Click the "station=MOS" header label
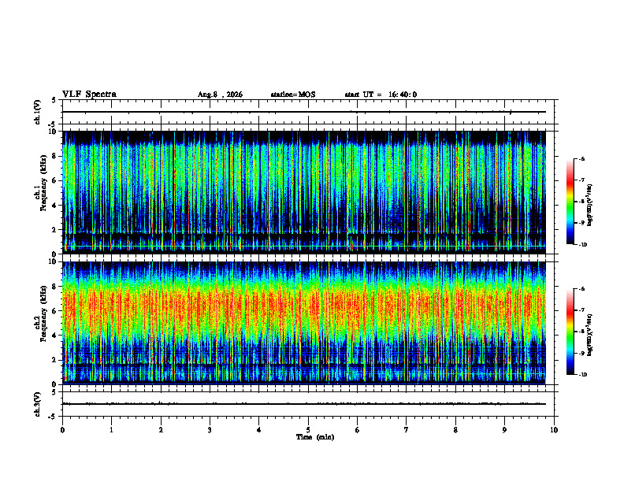 point(293,95)
